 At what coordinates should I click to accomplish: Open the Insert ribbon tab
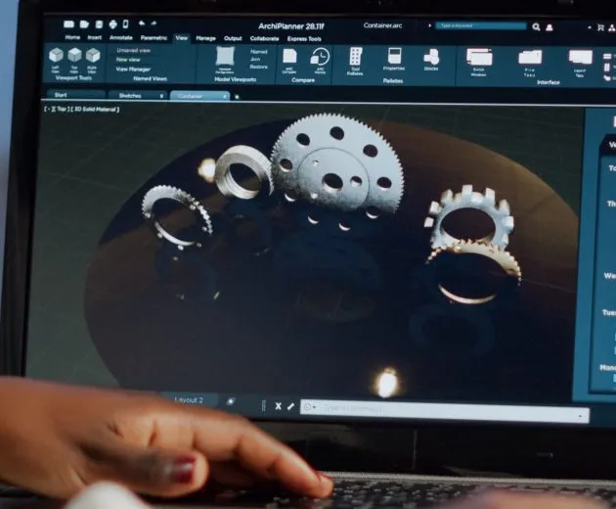pyautogui.click(x=94, y=38)
